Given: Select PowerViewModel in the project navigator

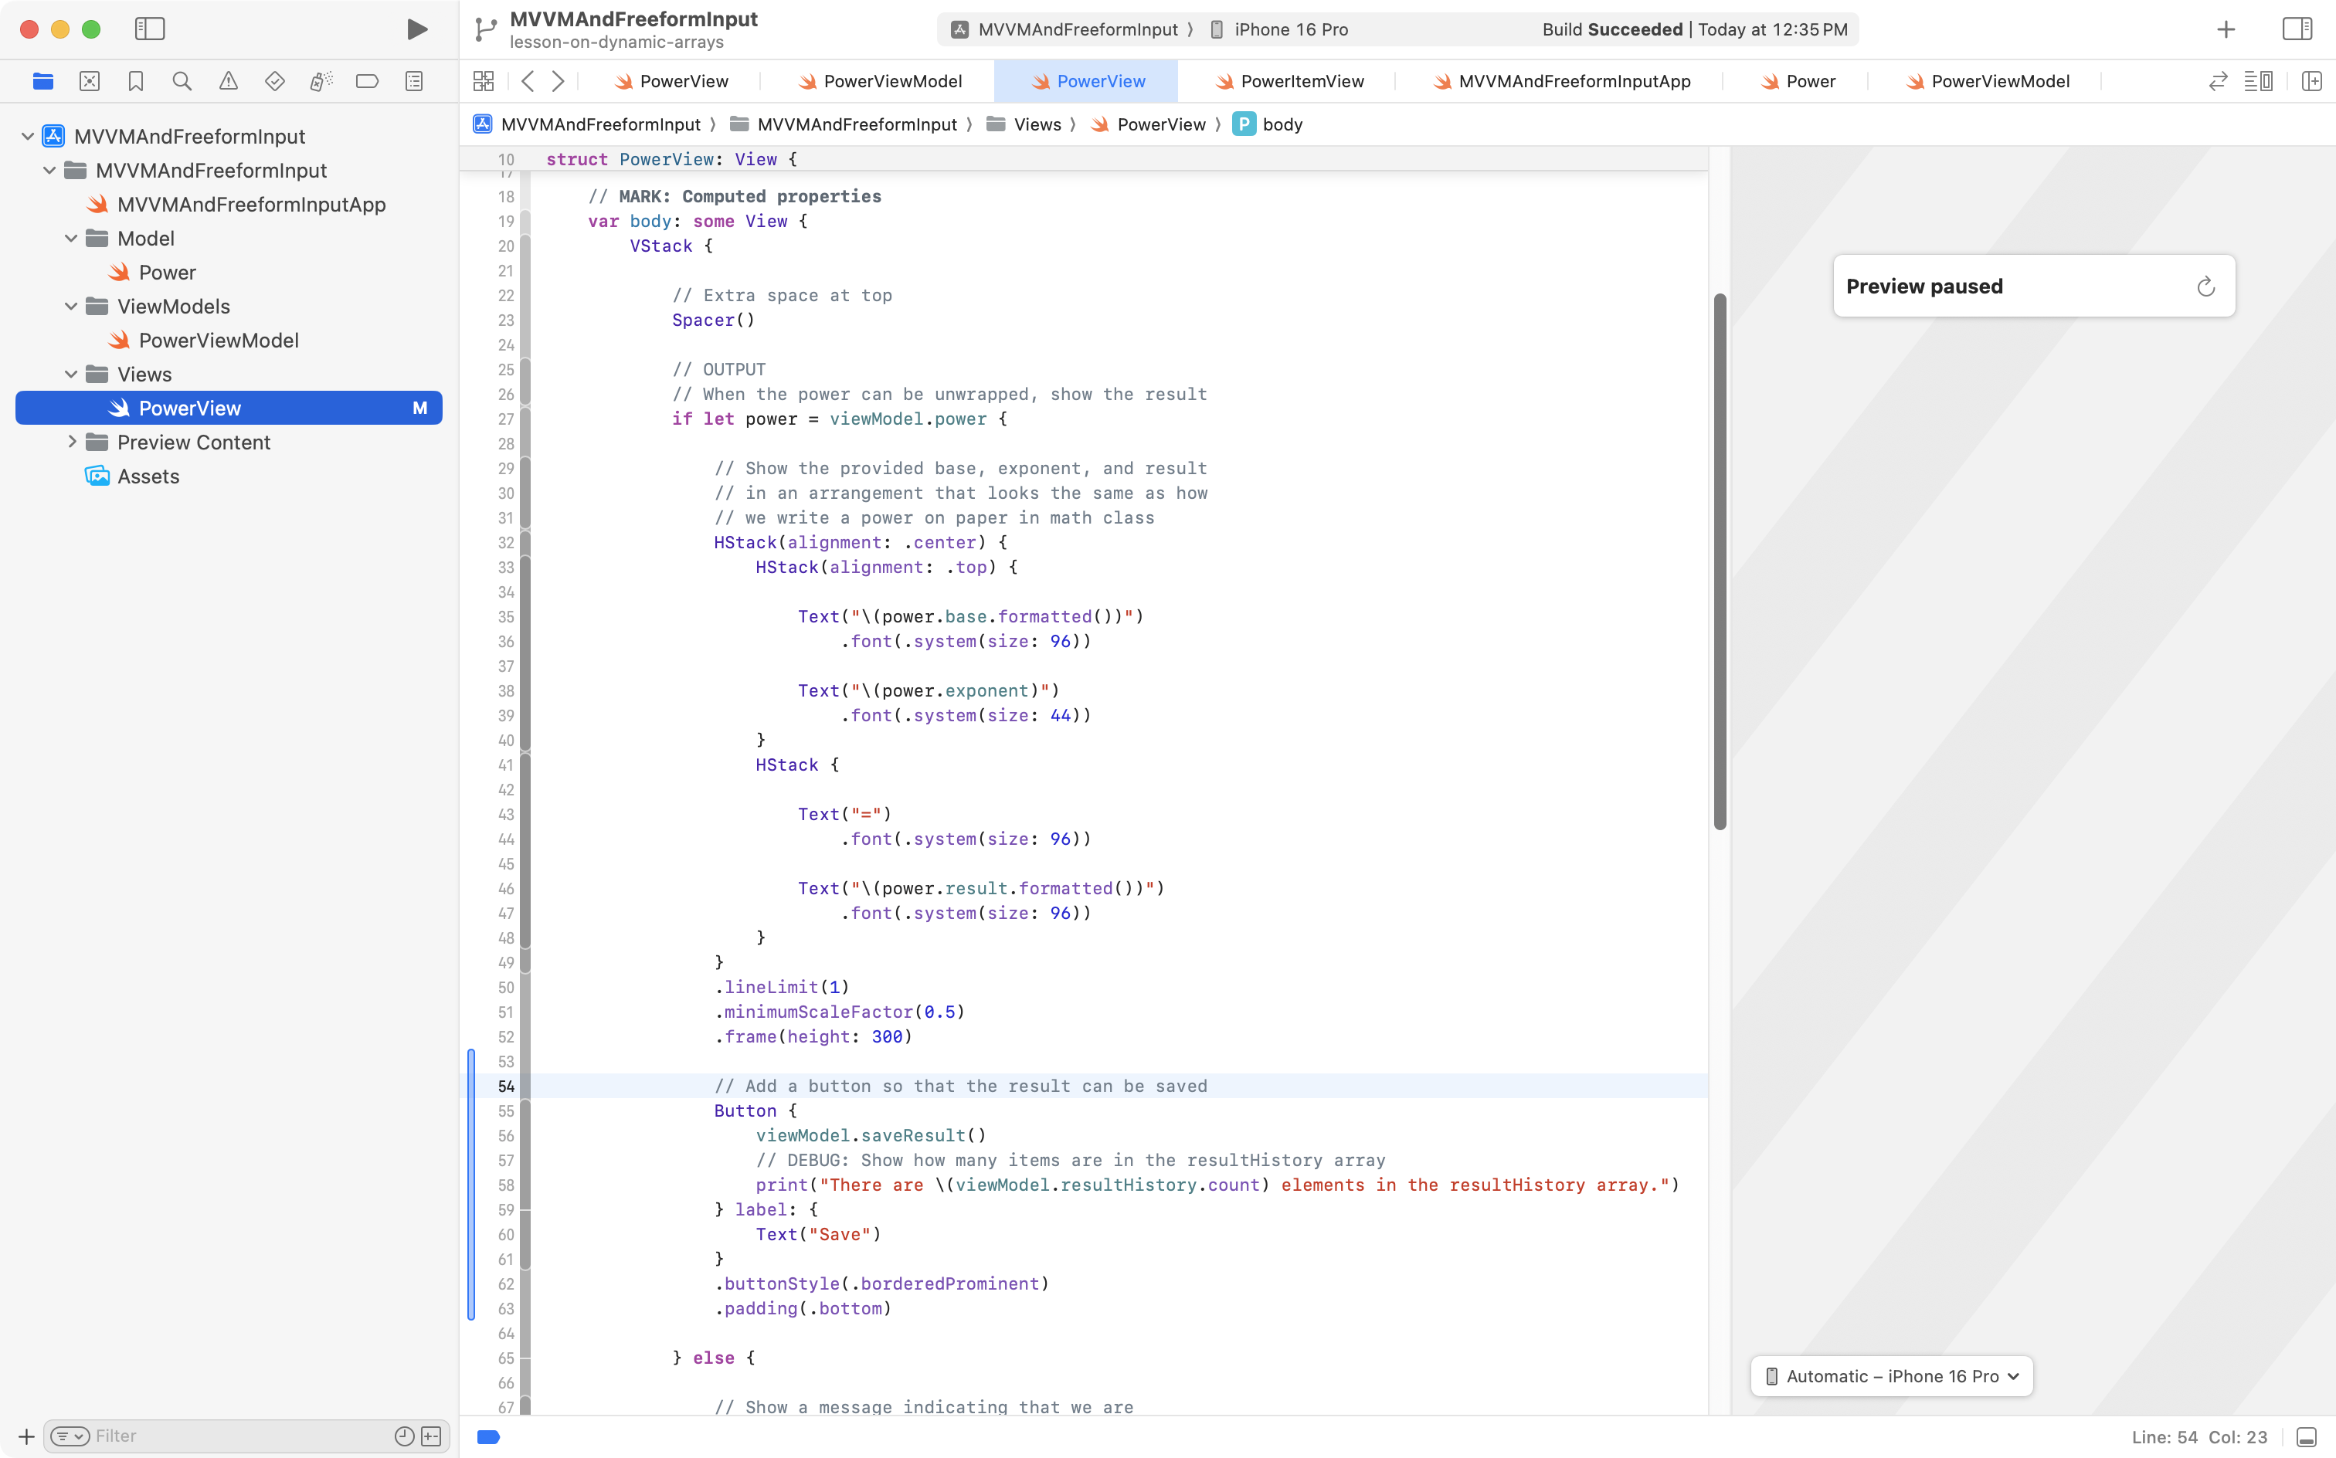Looking at the screenshot, I should pos(218,341).
